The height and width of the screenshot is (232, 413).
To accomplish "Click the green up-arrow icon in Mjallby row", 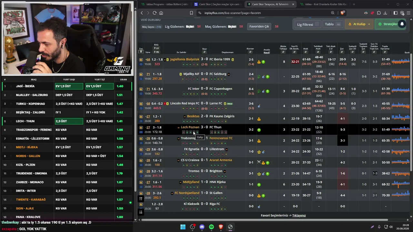I will coord(267,77).
